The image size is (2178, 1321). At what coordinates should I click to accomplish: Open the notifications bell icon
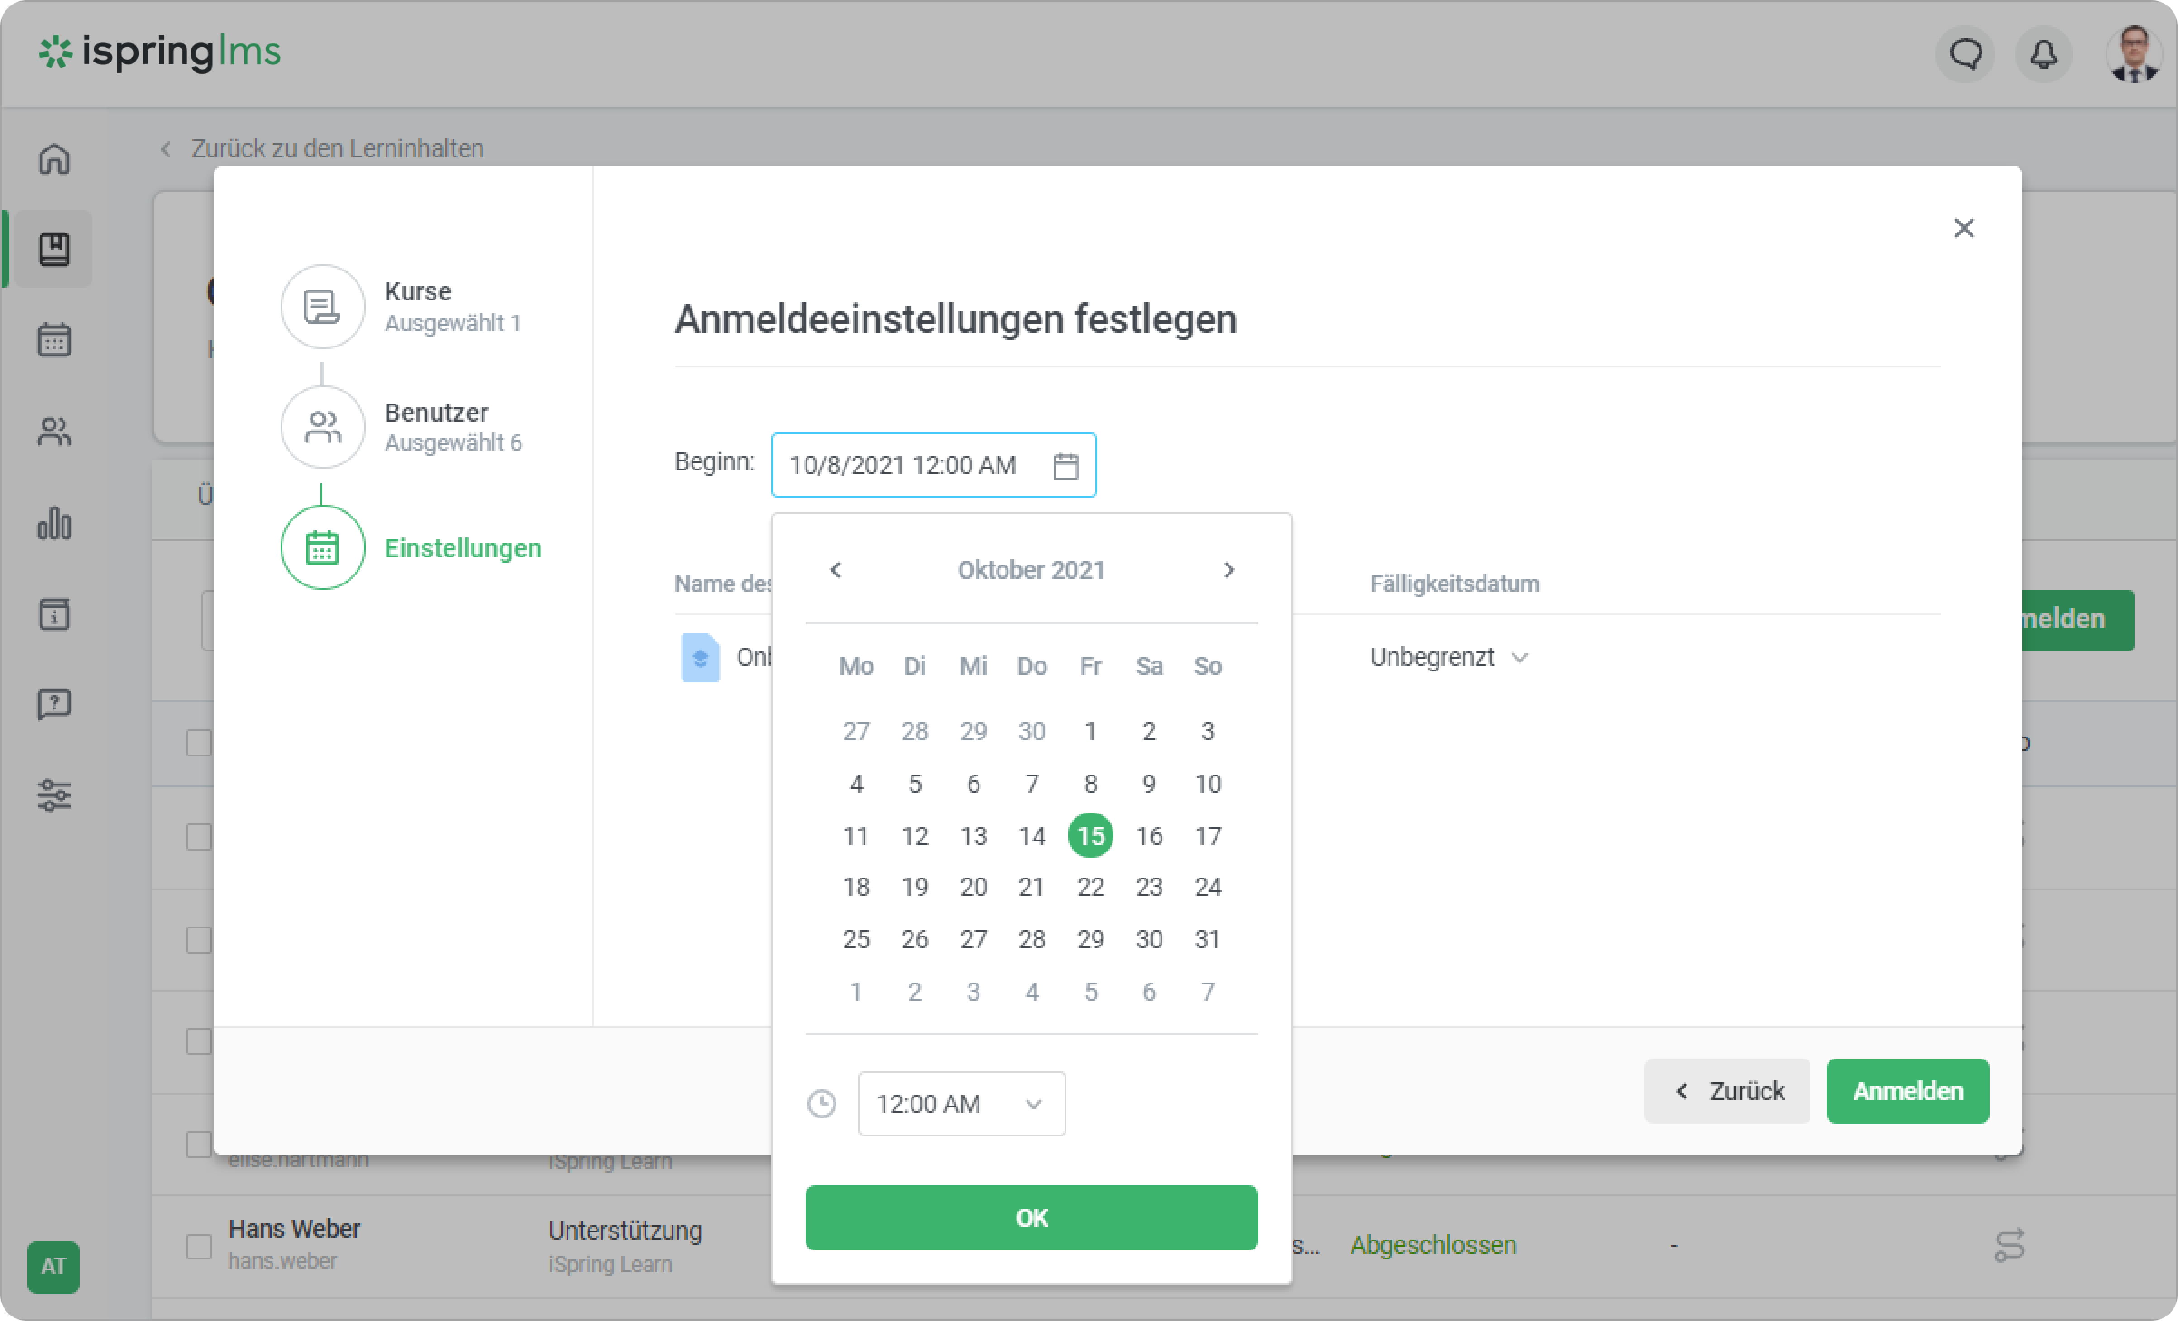click(x=2043, y=55)
